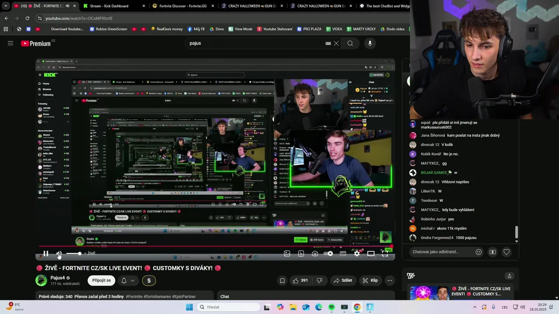Screen dimensions: 559x314
Task: Click the Chat section header below the video
Action: 224,297
